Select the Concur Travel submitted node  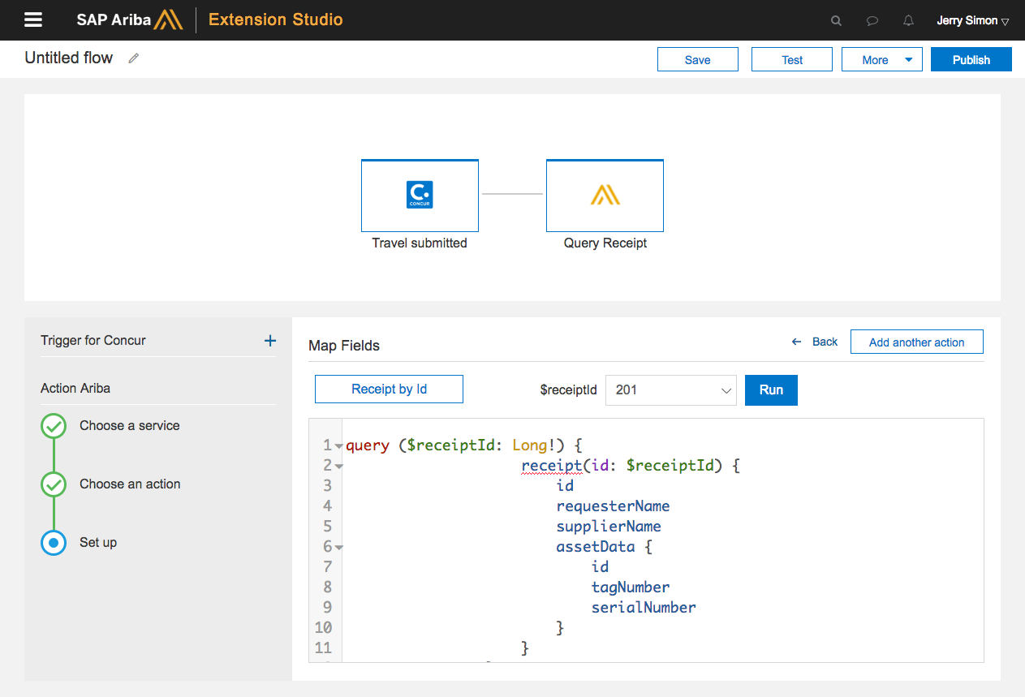[x=420, y=196]
